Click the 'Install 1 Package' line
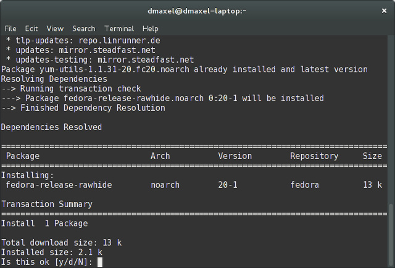This screenshot has height=268, width=395. [44, 224]
